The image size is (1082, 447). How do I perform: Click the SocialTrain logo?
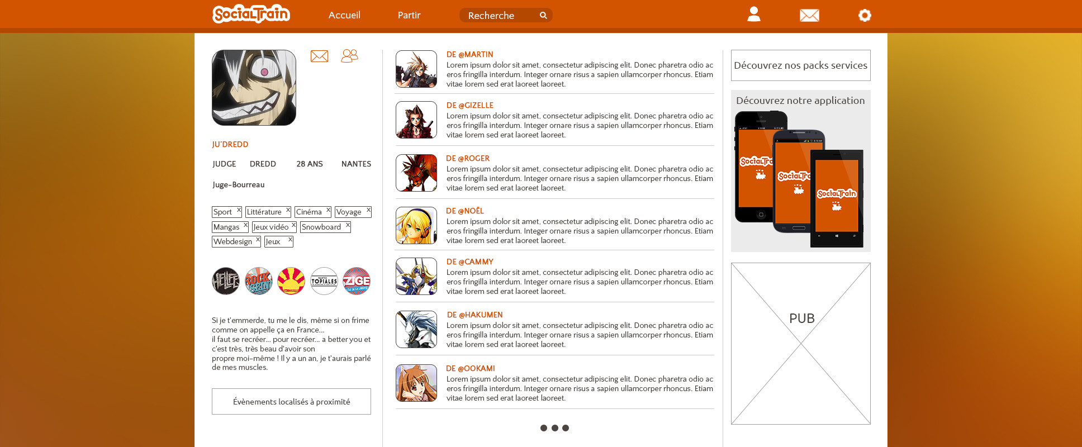coord(251,14)
